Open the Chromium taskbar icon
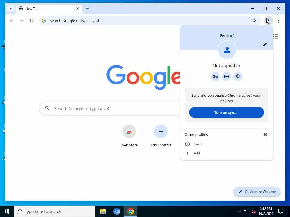This screenshot has height=217, width=290. (x=116, y=211)
